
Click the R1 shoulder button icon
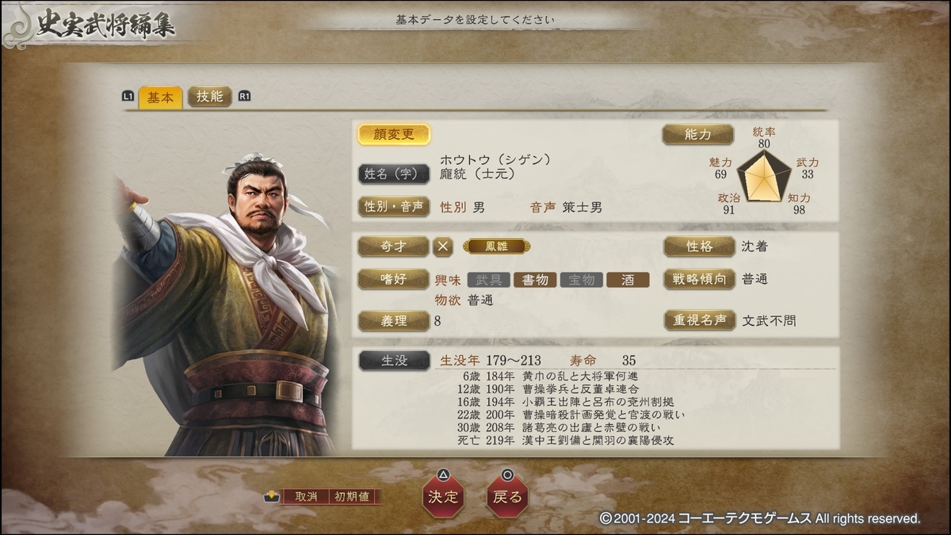244,97
